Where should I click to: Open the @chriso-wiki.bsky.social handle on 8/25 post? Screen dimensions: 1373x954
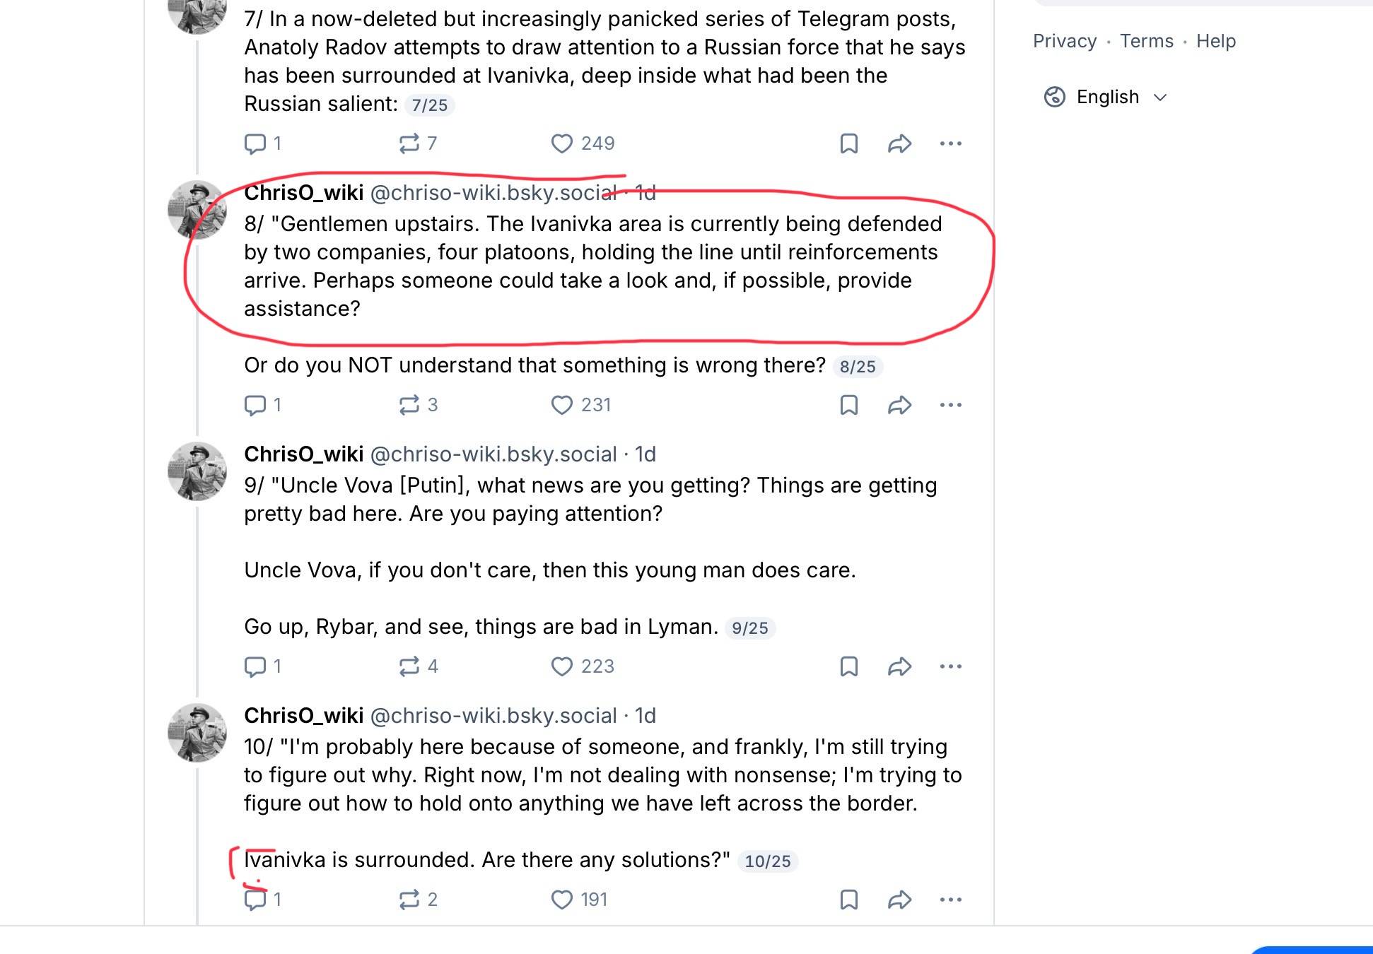coord(493,193)
